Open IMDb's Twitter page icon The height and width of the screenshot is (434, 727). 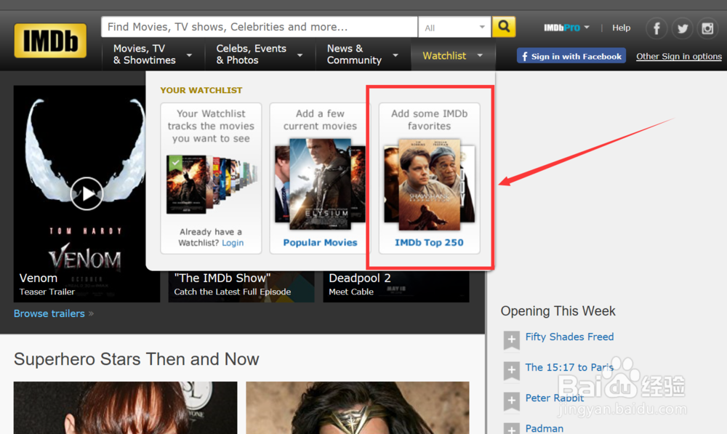pyautogui.click(x=682, y=29)
